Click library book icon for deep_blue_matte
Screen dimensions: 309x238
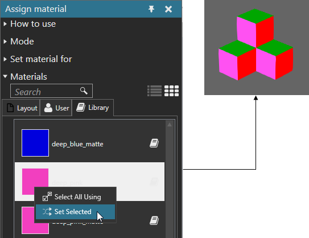click(x=154, y=143)
